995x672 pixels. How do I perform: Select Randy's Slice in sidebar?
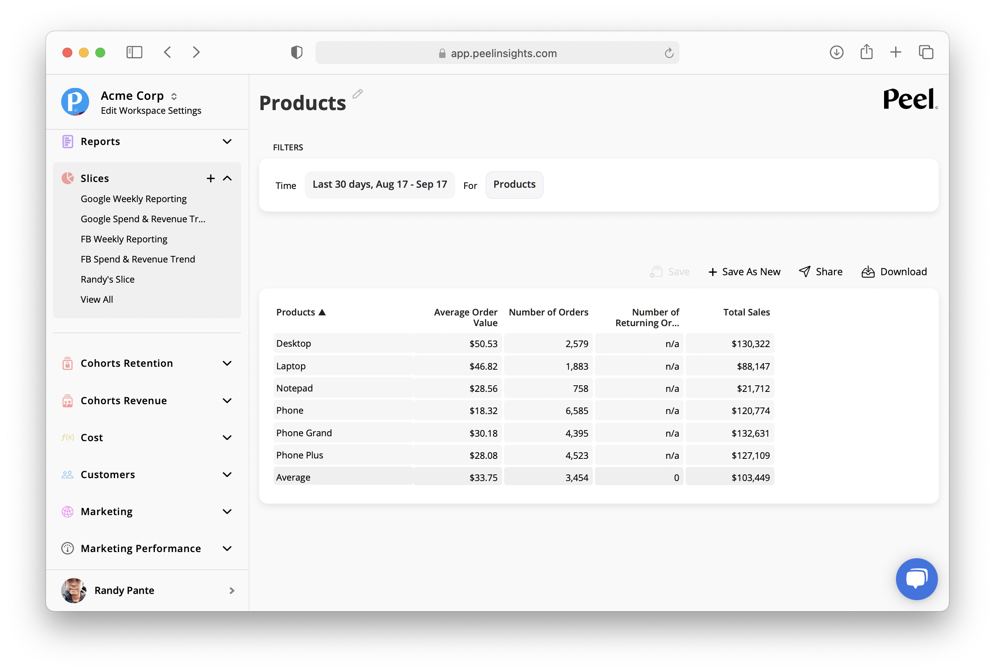[108, 279]
